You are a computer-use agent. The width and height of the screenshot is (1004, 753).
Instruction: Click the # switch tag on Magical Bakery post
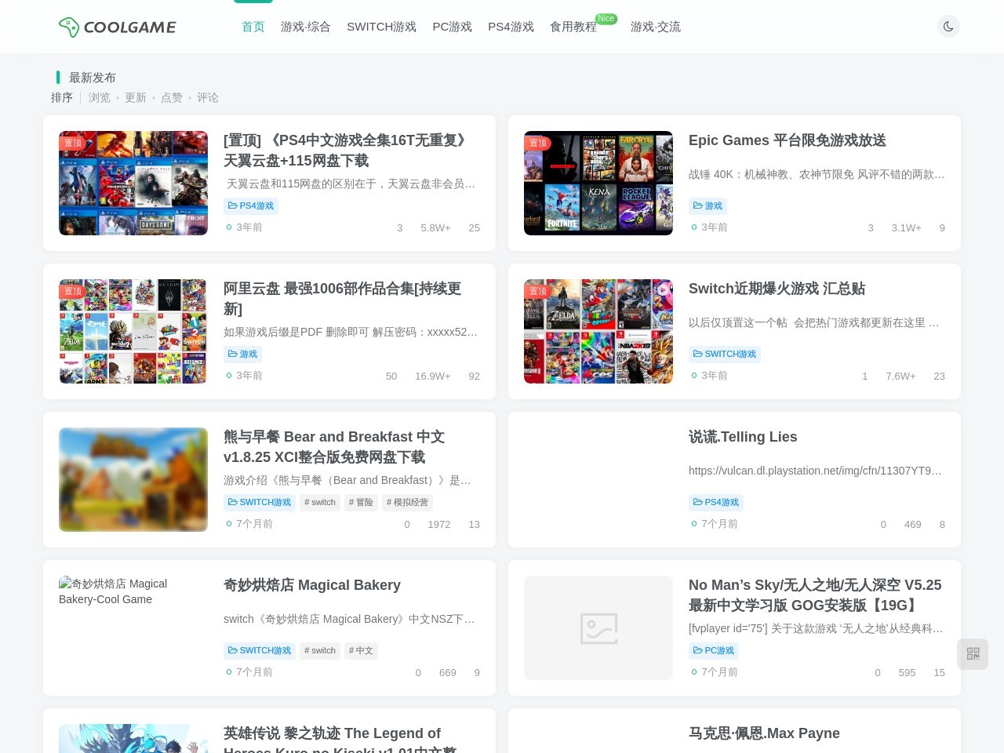pos(320,651)
